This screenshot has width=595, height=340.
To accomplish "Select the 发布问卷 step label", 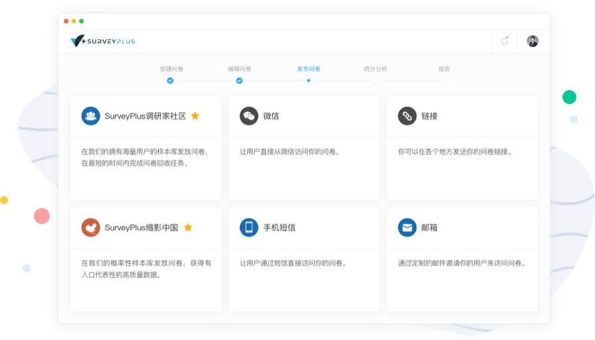I will tap(309, 69).
